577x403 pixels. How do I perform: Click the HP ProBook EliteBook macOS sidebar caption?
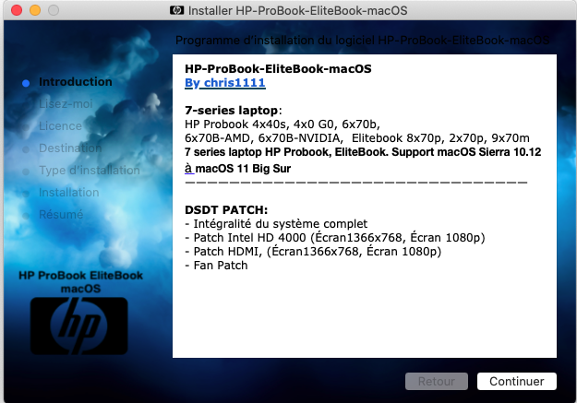[x=80, y=281]
